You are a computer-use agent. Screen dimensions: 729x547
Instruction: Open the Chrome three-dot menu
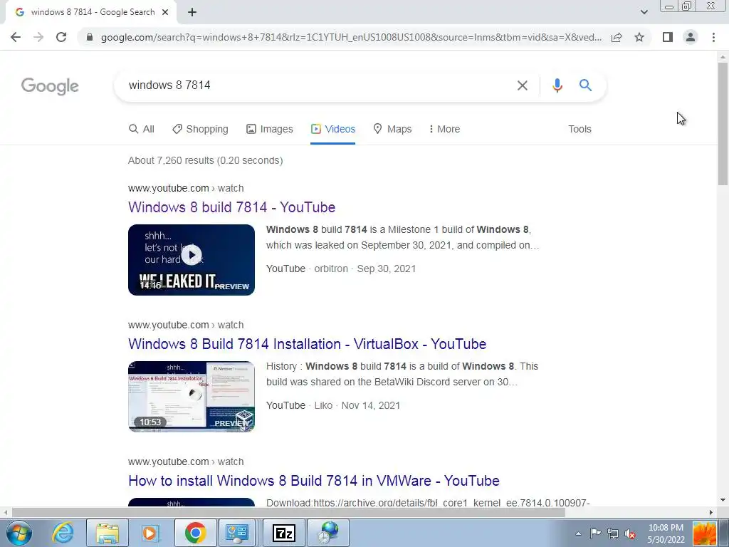point(713,37)
